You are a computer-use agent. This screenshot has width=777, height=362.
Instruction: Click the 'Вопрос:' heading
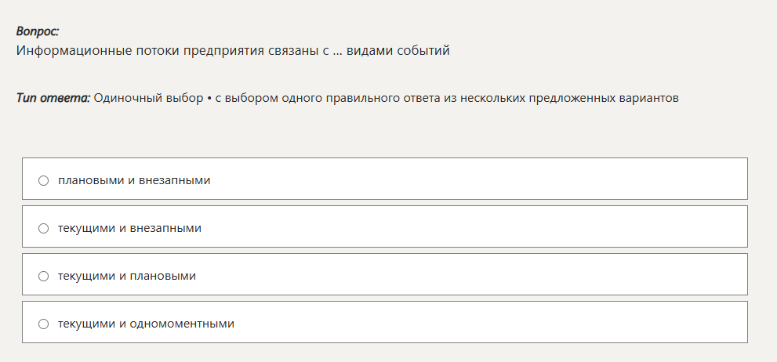tap(38, 31)
